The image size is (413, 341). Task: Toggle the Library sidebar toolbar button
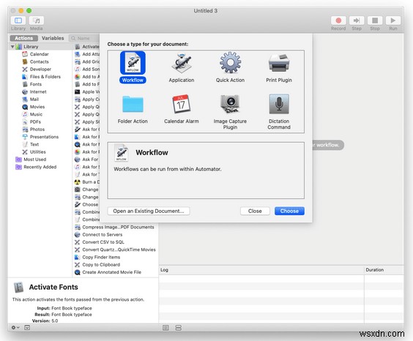click(18, 20)
